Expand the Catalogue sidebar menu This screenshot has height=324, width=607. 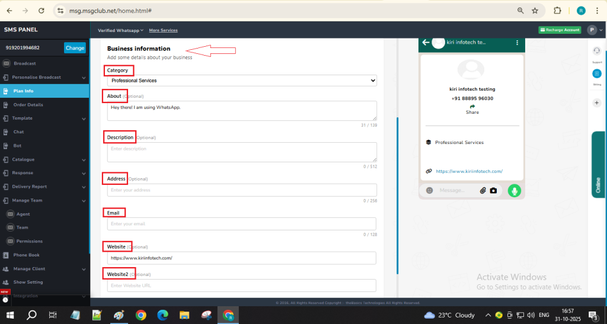coord(24,159)
